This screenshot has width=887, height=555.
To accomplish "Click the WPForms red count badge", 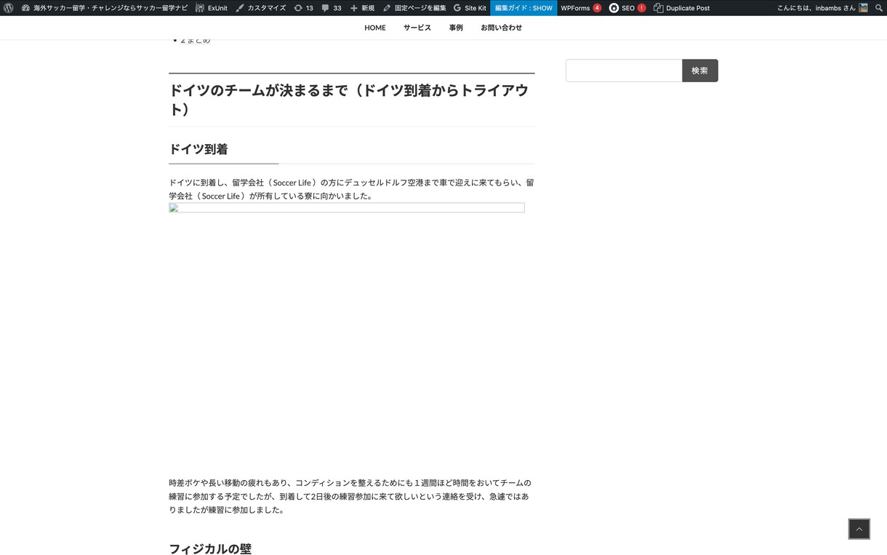I will (x=597, y=8).
